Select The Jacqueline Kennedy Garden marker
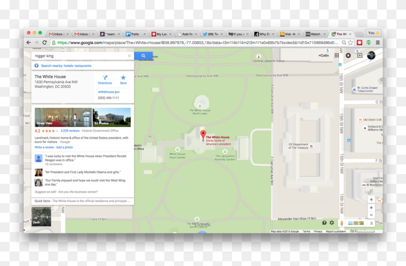This screenshot has width=406, height=266. tap(225, 151)
